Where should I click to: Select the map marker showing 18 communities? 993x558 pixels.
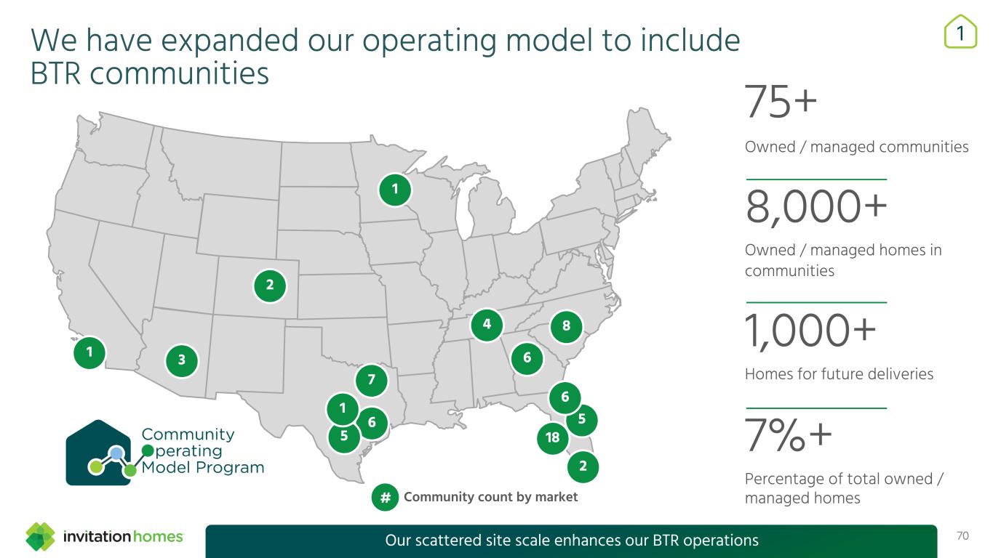[553, 438]
